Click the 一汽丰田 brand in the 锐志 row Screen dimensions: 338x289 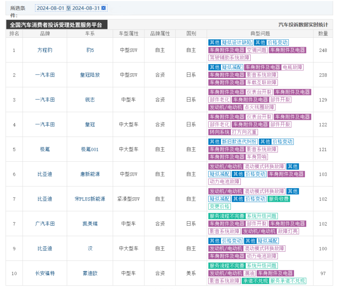coord(45,100)
